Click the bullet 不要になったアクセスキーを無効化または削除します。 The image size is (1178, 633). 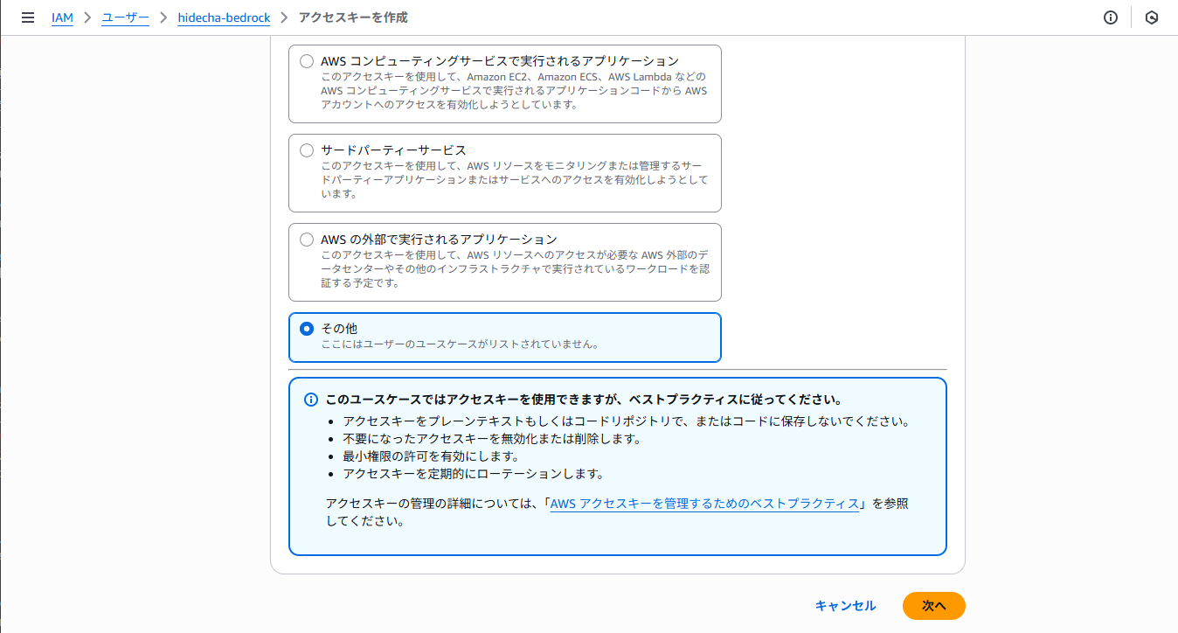tap(492, 439)
